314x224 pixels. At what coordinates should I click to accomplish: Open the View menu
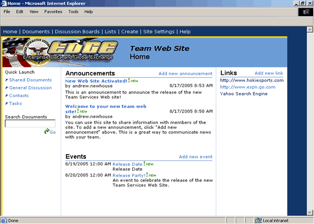(34, 12)
